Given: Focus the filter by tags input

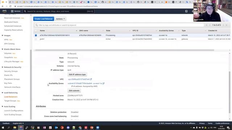Looking at the screenshot, I should [119, 25].
